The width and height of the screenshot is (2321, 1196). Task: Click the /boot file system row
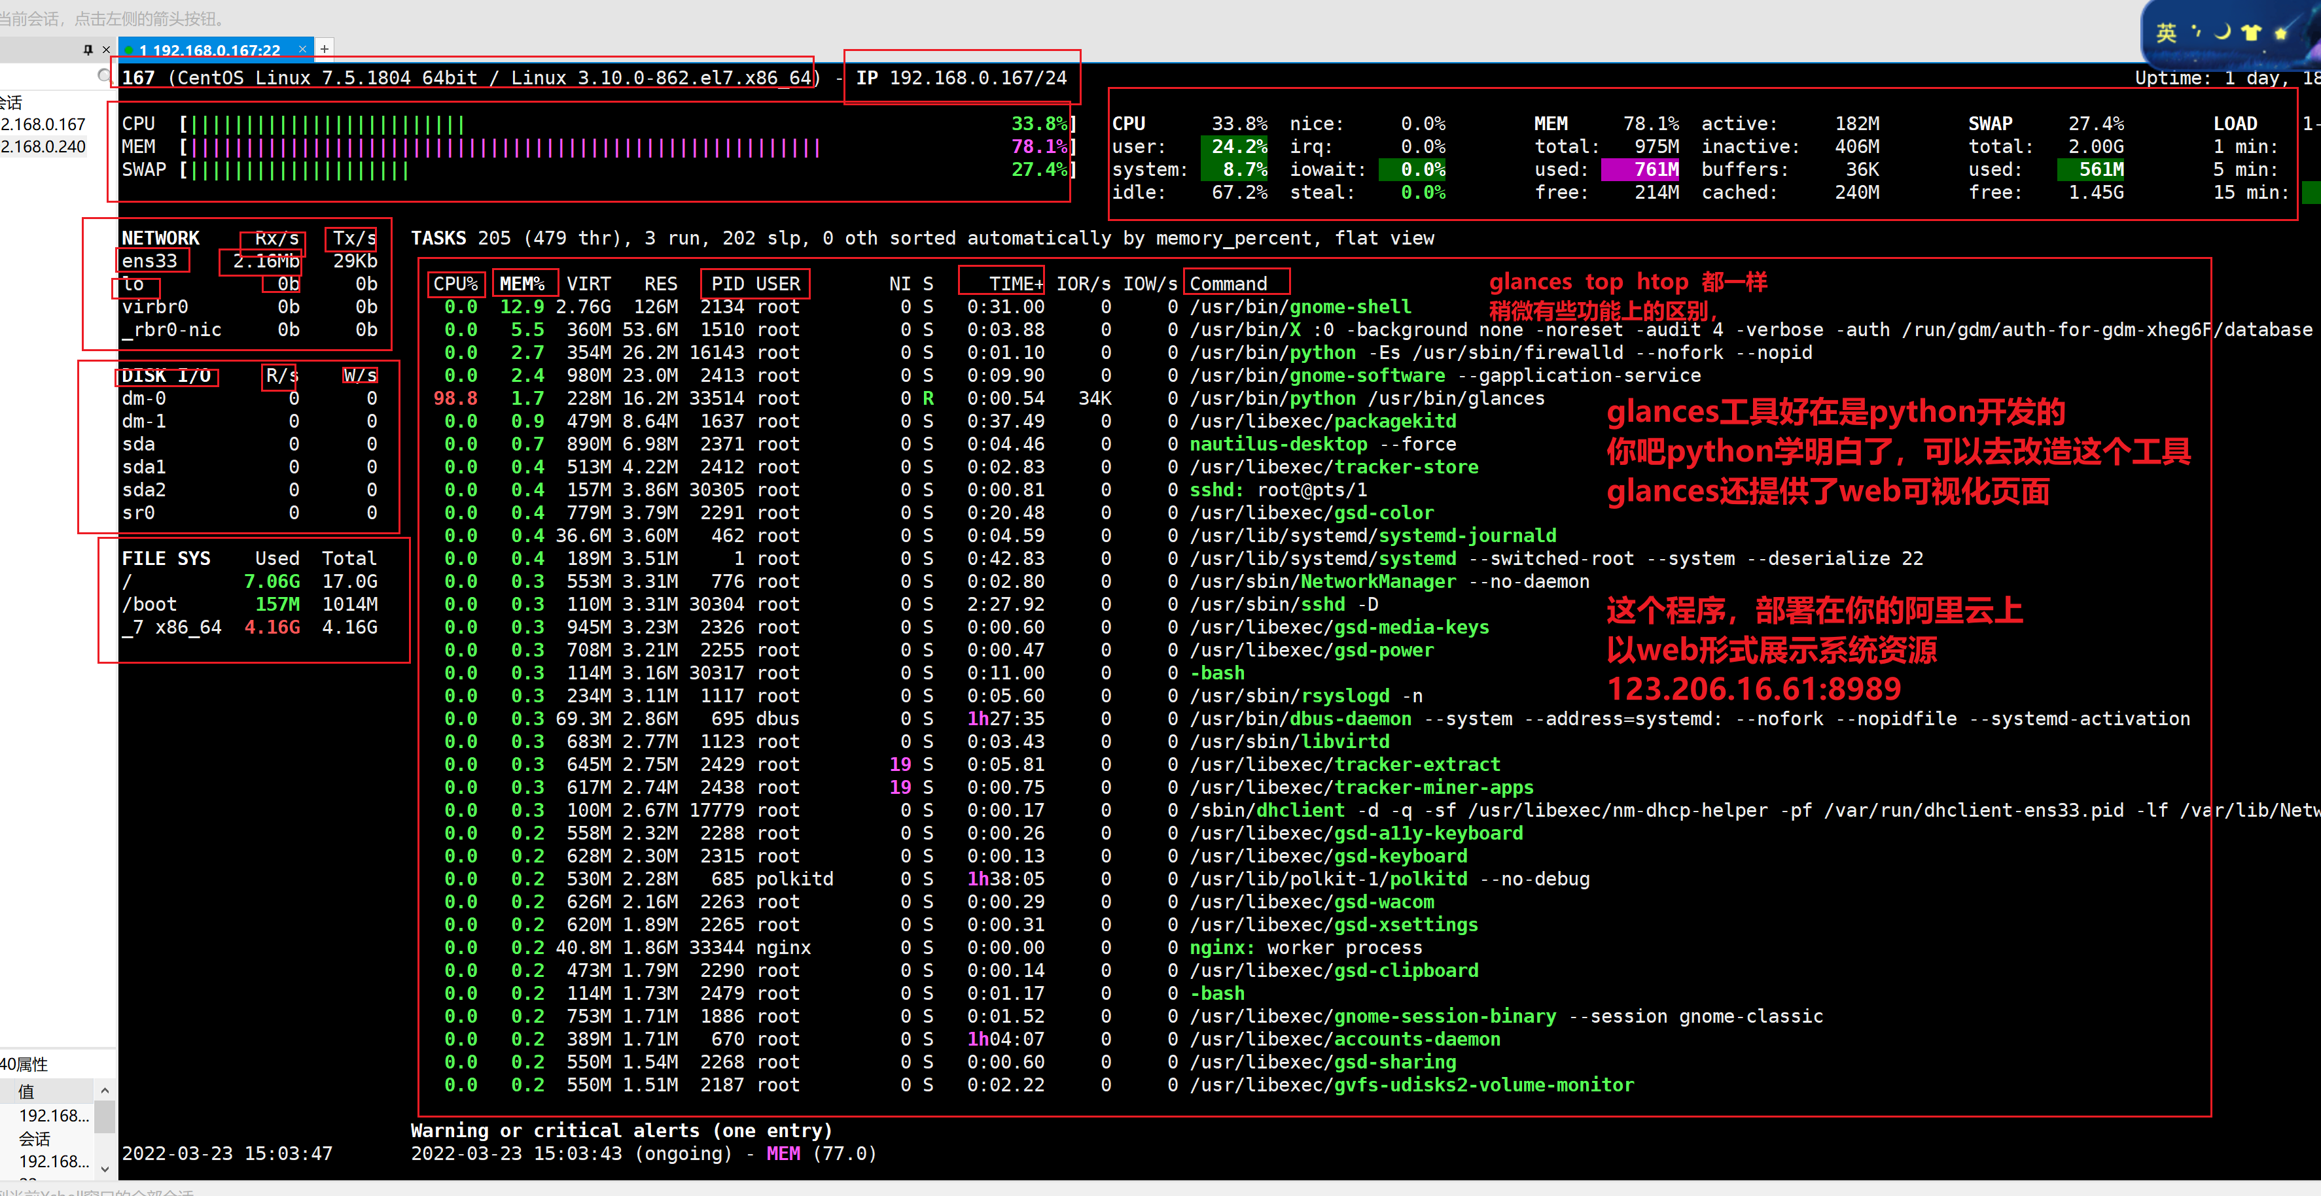click(x=249, y=604)
